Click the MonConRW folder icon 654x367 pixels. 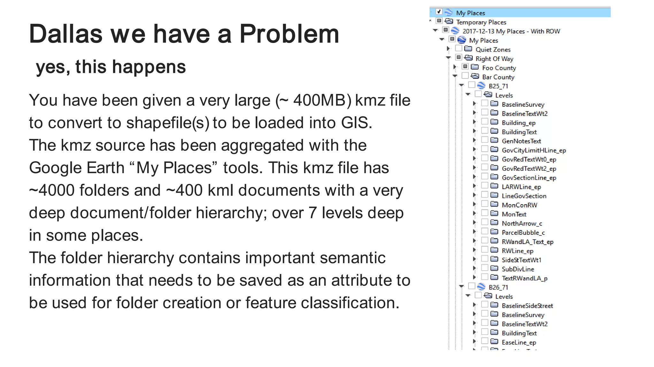pyautogui.click(x=494, y=204)
